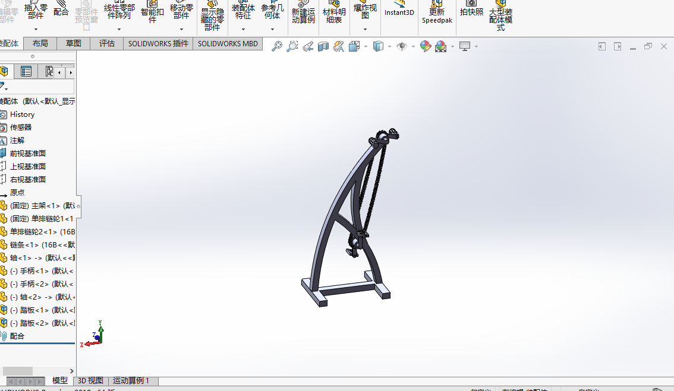Click the manager tabs left scroll arrow

(x=59, y=72)
